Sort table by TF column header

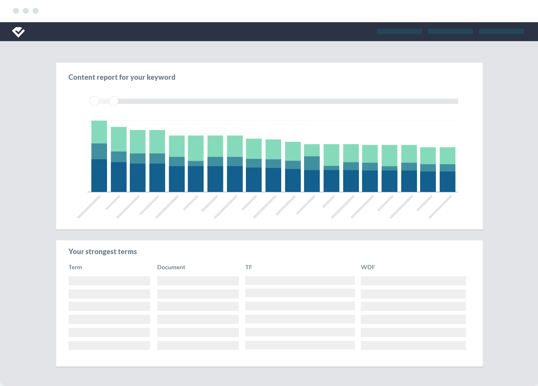coord(249,267)
